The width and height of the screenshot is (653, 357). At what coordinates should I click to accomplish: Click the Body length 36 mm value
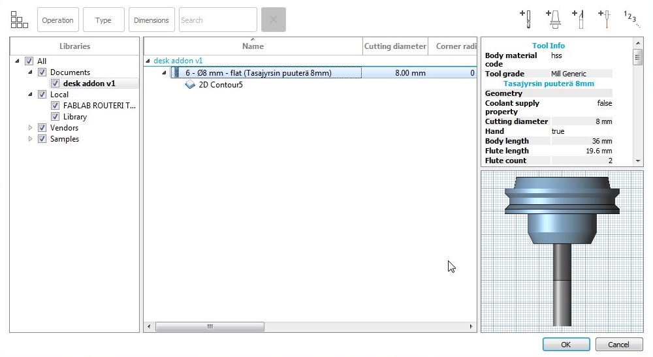[x=602, y=141]
